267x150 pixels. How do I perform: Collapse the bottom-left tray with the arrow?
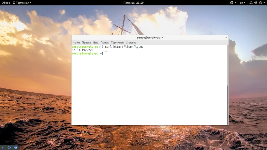tap(3, 147)
